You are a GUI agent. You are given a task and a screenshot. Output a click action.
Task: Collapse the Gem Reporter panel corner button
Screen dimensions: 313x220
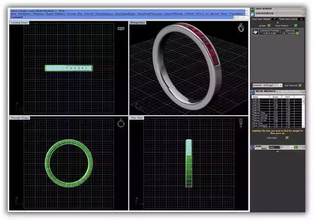[303, 14]
